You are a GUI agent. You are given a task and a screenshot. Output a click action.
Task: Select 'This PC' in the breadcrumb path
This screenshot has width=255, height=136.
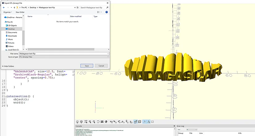[24, 7]
